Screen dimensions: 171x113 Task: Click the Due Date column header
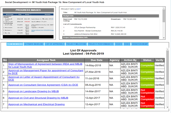[97, 60]
